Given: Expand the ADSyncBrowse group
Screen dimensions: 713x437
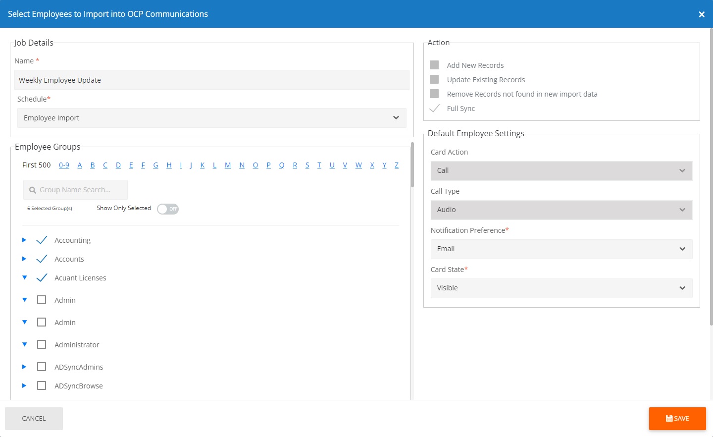Looking at the screenshot, I should 24,385.
